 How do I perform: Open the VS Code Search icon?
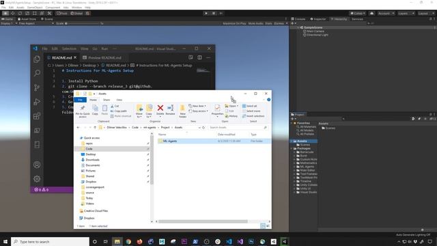37,73
